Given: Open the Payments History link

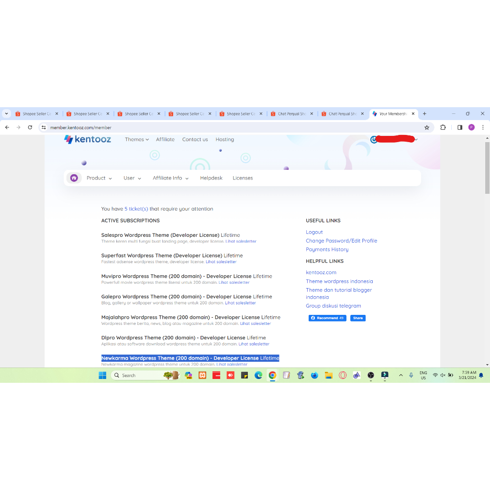Looking at the screenshot, I should click(327, 249).
